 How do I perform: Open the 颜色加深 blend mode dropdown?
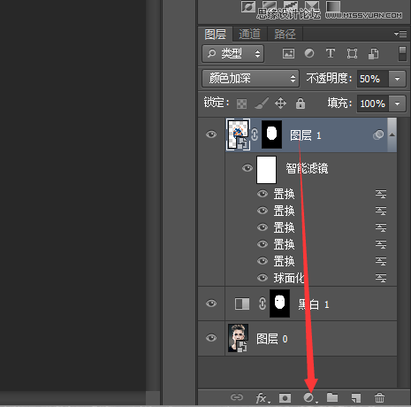[x=250, y=79]
